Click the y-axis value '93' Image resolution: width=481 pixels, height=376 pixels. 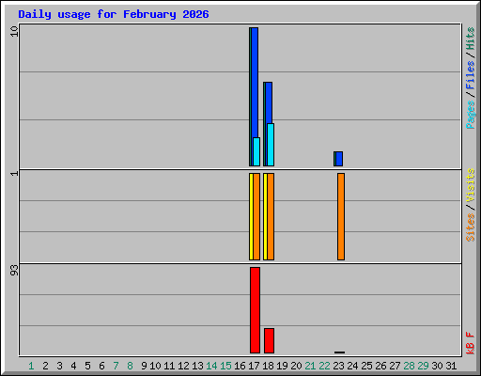pos(14,270)
